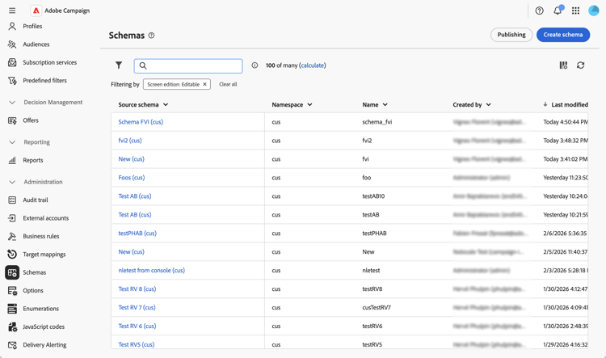Collapse the Decision Management section
606x358 pixels.
(x=12, y=103)
